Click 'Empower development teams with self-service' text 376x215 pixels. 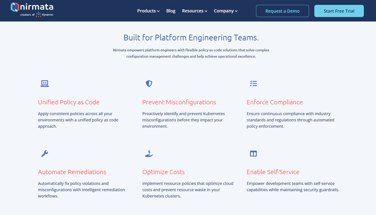(291, 184)
